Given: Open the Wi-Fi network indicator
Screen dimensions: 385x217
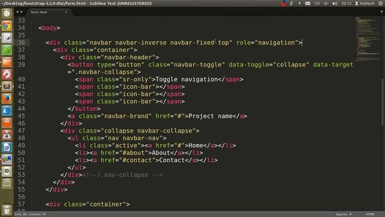Looking at the screenshot, I should pos(326,4).
